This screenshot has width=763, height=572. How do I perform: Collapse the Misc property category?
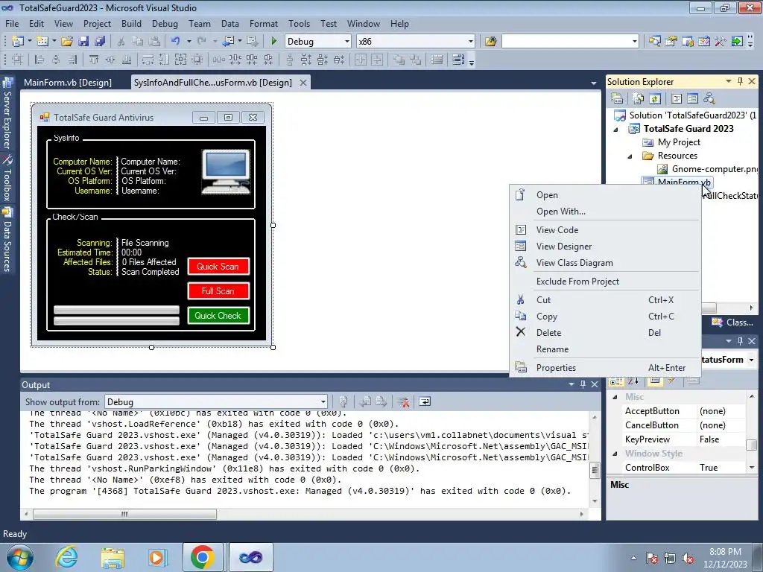coord(615,397)
